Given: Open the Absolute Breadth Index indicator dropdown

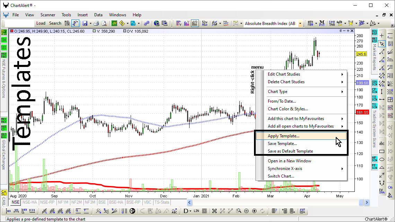Looking at the screenshot, I should [x=300, y=24].
